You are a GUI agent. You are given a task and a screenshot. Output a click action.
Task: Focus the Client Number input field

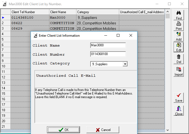108,54
